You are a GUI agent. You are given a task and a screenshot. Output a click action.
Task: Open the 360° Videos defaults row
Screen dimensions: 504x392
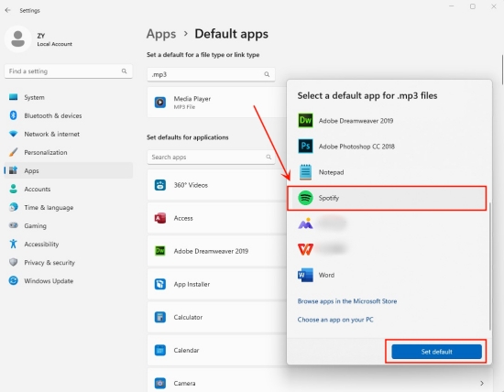(217, 185)
